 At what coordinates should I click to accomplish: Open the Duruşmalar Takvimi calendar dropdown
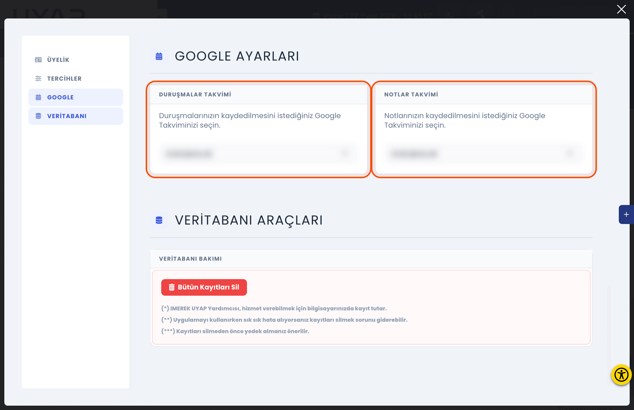pos(258,154)
